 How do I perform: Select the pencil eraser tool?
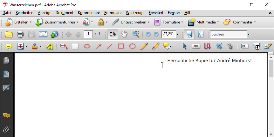[155, 46]
